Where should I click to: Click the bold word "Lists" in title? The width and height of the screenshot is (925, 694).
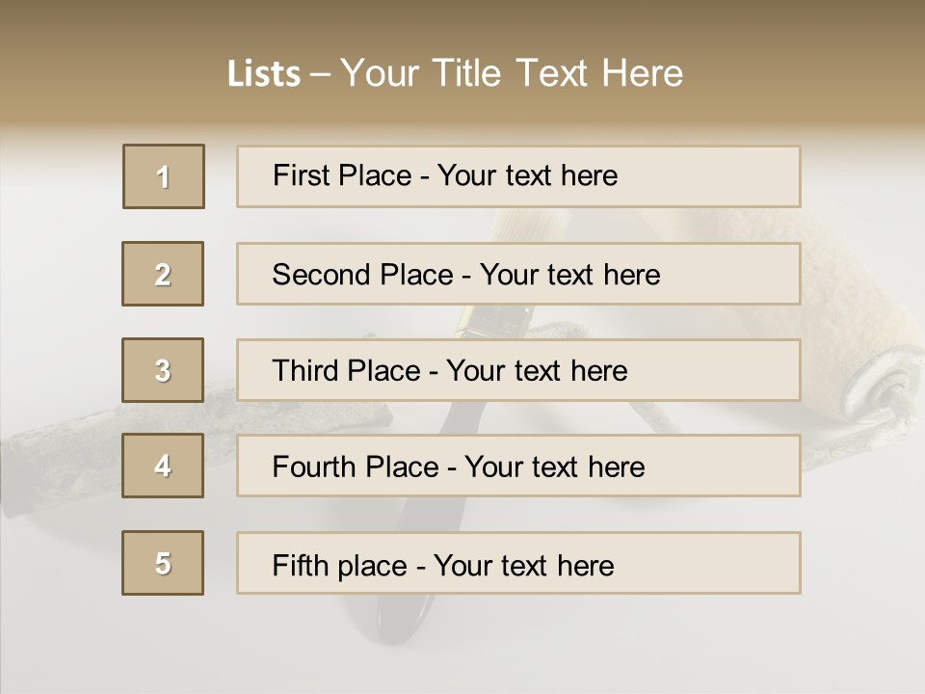[264, 74]
